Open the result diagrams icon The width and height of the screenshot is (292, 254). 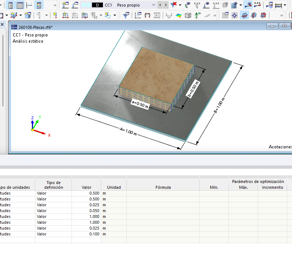pos(138,15)
